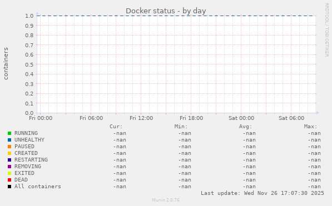Select the RESTARTING legend label

pos(31,160)
